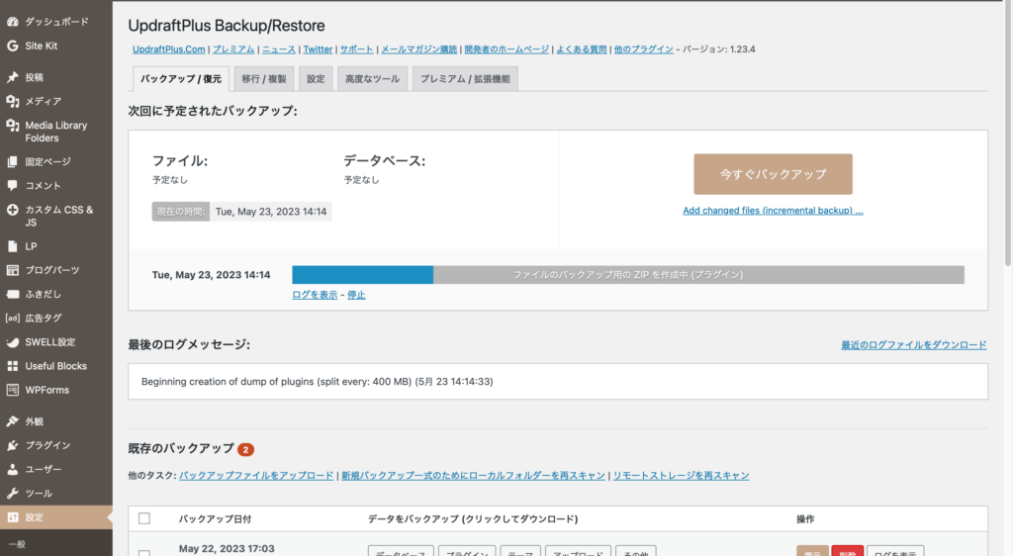The image size is (1013, 556).
Task: Switch to バックアップ / 復元 tab
Action: (181, 79)
